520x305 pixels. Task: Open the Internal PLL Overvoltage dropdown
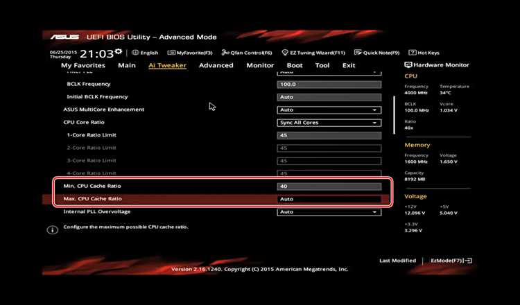329,212
